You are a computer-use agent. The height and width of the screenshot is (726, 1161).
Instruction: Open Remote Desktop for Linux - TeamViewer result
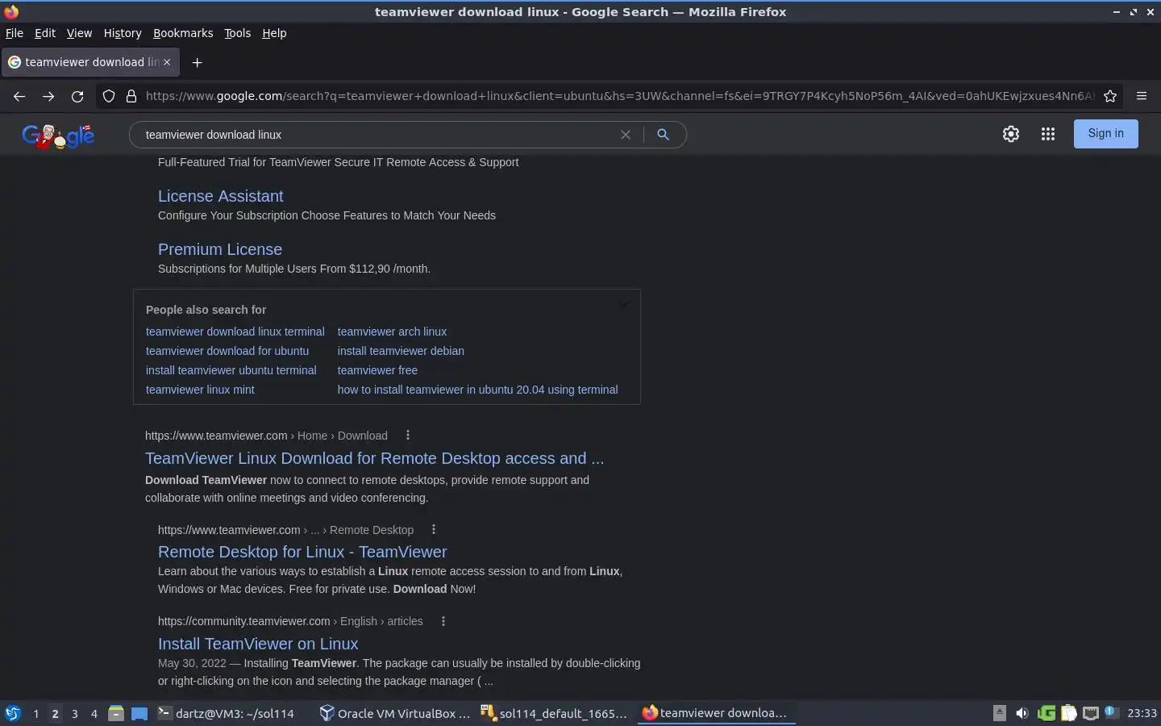tap(302, 552)
